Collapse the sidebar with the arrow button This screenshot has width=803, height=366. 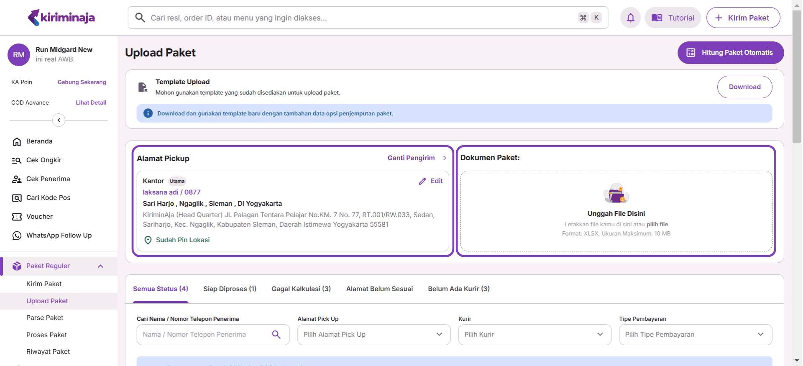tap(59, 120)
